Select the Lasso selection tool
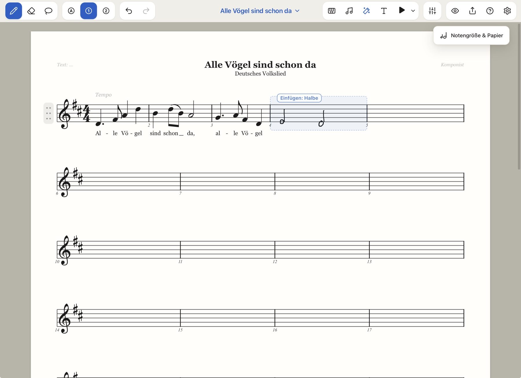 (48, 11)
